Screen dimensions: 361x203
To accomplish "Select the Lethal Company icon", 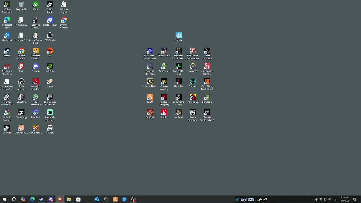I will [164, 100].
